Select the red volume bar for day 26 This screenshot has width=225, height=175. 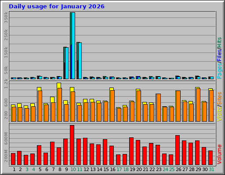point(178,150)
